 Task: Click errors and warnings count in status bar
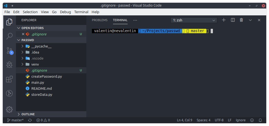pos(43,120)
